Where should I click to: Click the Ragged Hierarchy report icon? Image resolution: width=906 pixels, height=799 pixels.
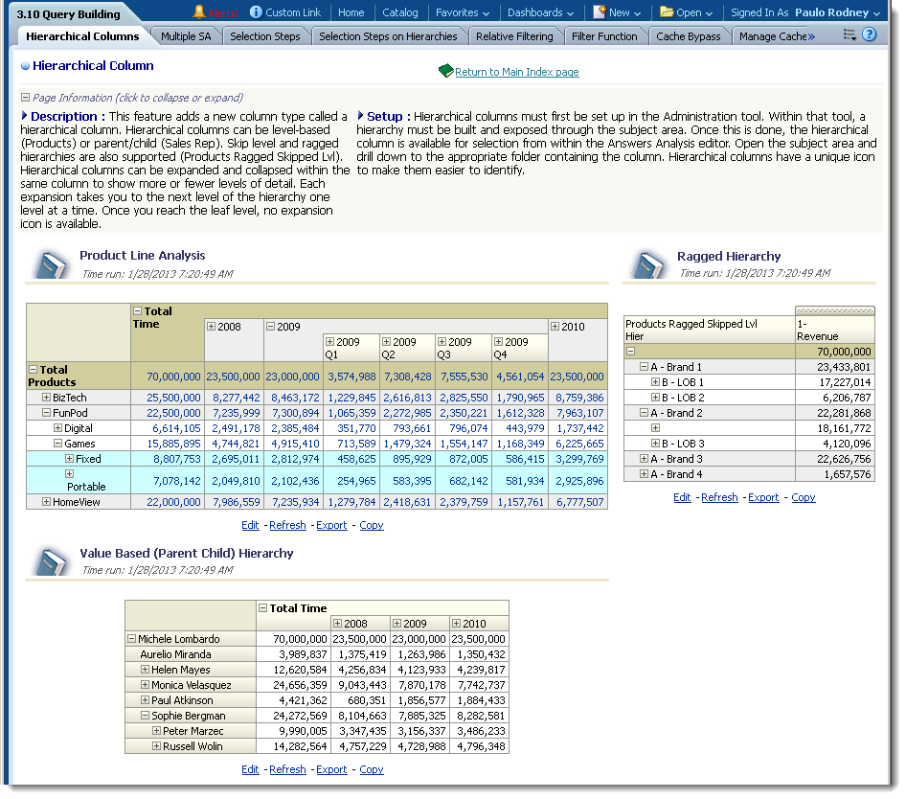click(647, 261)
